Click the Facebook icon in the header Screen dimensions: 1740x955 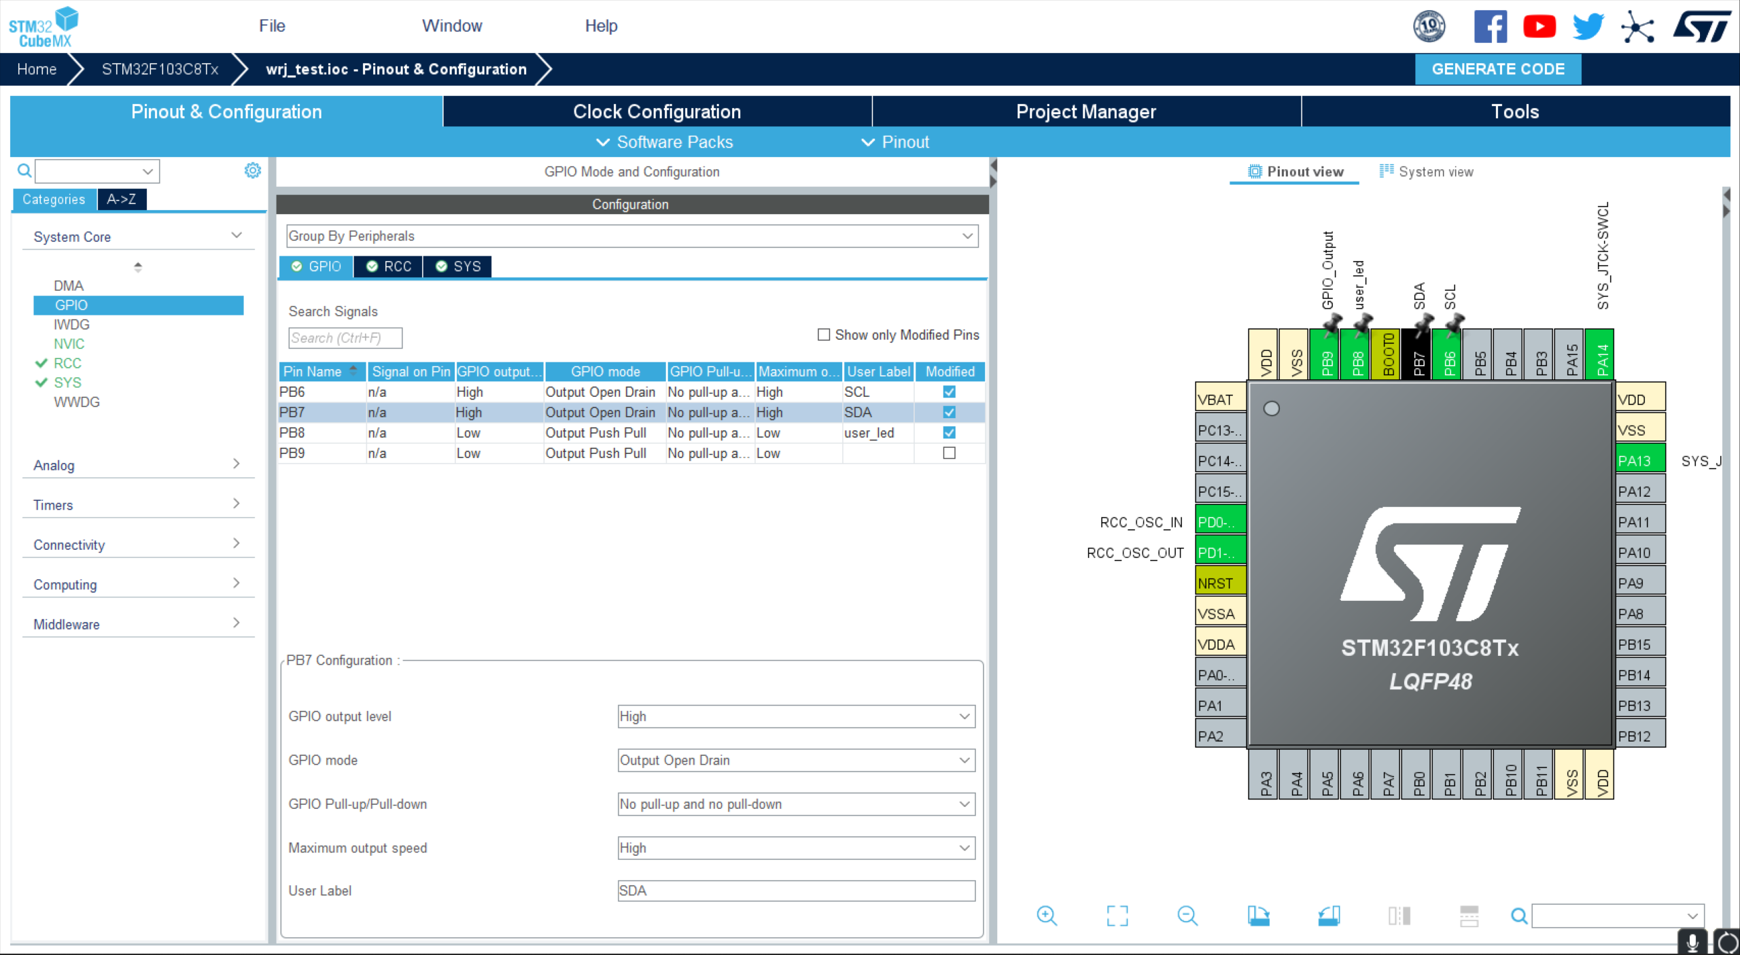pos(1490,27)
